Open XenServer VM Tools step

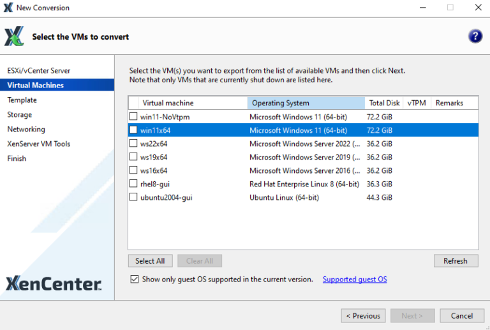click(x=39, y=144)
